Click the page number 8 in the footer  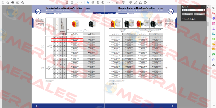pos(36,106)
